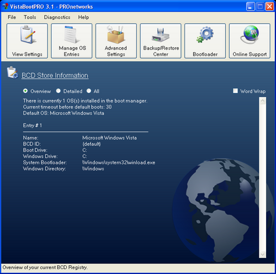This screenshot has width=276, height=274.
Task: Click the Name value "Microsoft Windows Vista"
Action: 109,138
